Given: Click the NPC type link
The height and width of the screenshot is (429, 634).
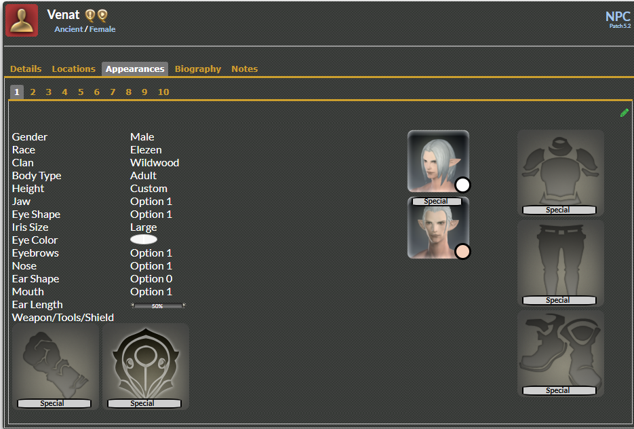Looking at the screenshot, I should (x=618, y=16).
